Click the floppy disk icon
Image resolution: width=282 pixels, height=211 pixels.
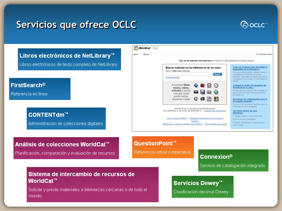click(202, 92)
